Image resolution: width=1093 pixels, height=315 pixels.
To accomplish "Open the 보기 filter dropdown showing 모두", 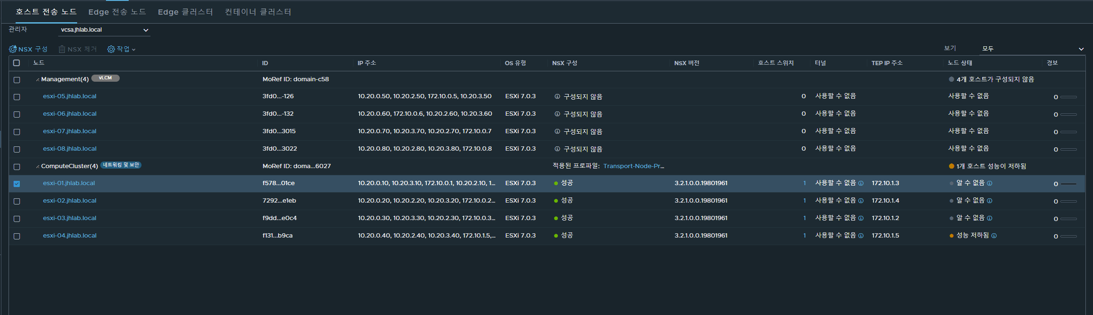I will 1032,49.
